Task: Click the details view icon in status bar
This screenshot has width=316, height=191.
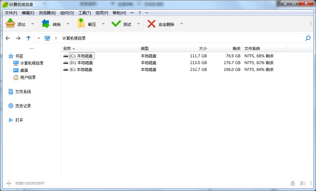Action: coord(303,183)
